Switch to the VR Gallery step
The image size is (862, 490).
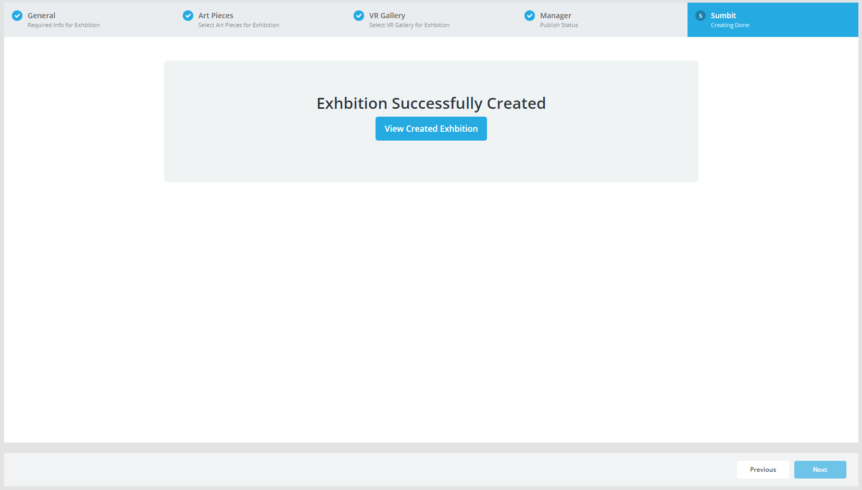coord(431,20)
